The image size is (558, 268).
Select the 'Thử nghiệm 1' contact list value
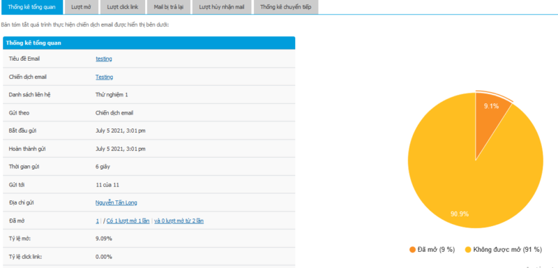point(112,95)
